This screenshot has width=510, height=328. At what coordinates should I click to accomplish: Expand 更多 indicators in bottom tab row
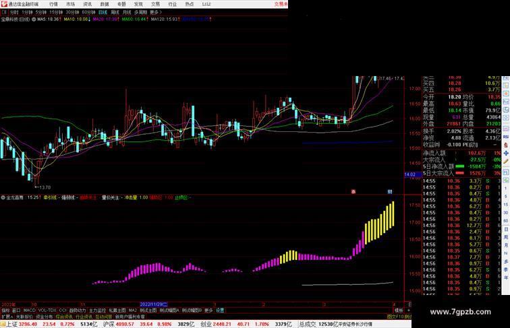[208, 310]
